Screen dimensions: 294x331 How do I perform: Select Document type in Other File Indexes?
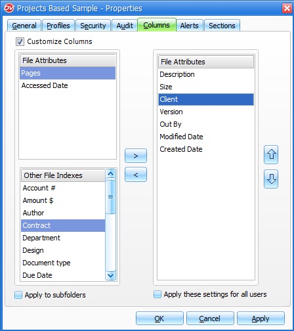63,263
